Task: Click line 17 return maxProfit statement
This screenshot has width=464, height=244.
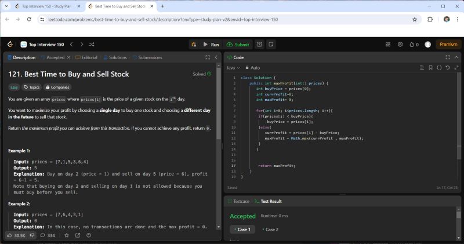Action: [277, 166]
